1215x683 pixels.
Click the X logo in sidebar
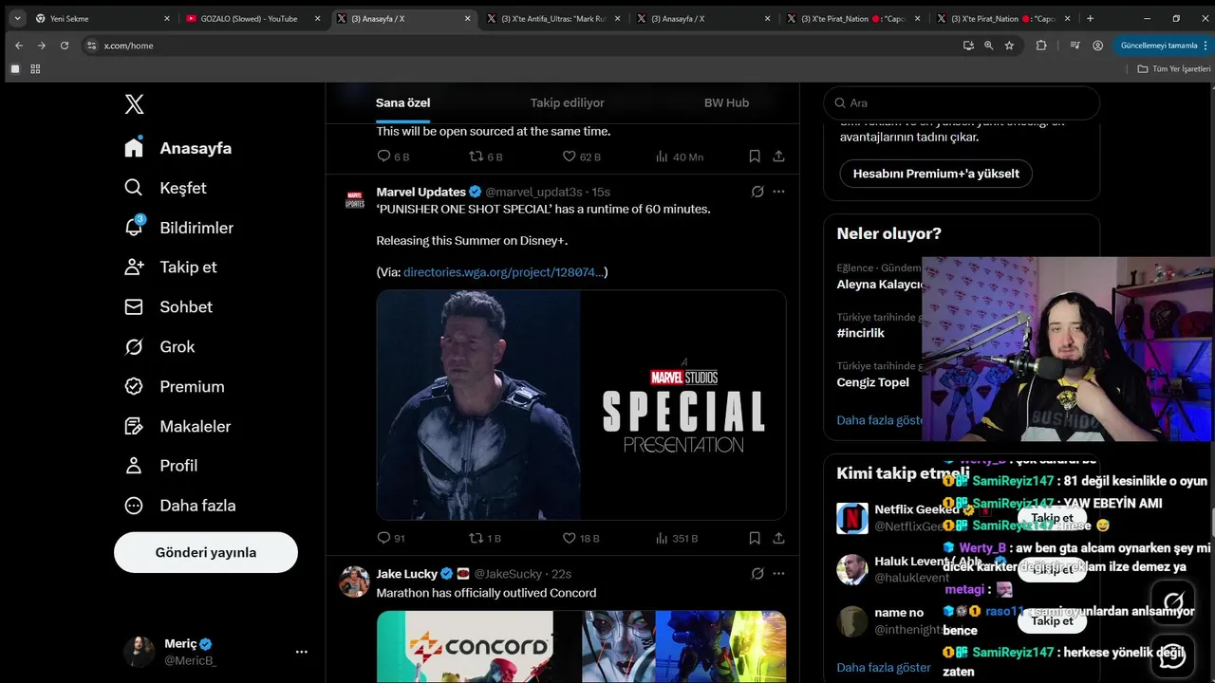(x=134, y=104)
